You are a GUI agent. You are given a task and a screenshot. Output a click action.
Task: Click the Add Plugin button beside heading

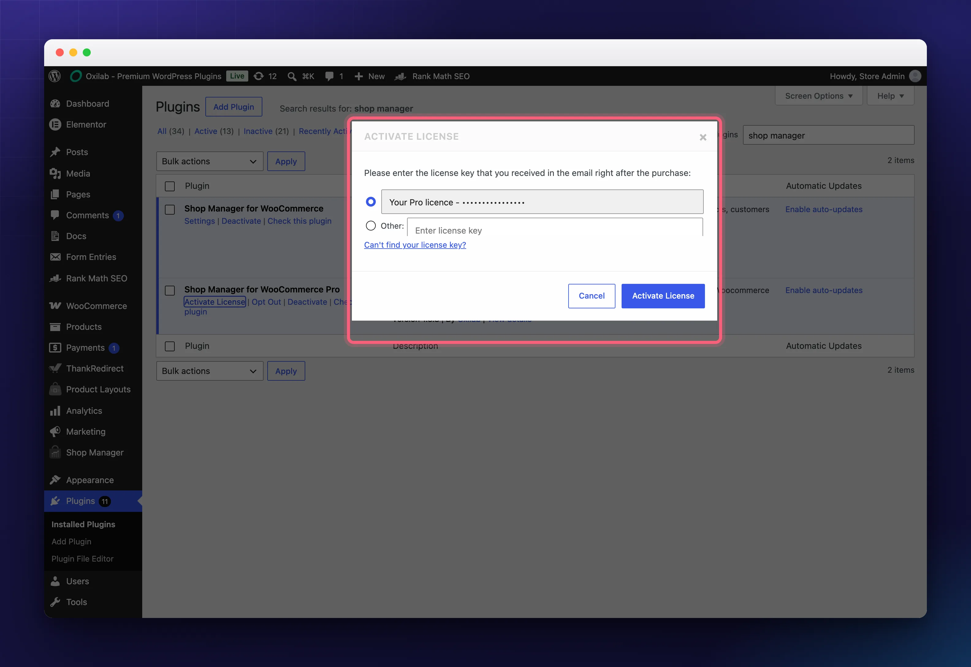(234, 107)
